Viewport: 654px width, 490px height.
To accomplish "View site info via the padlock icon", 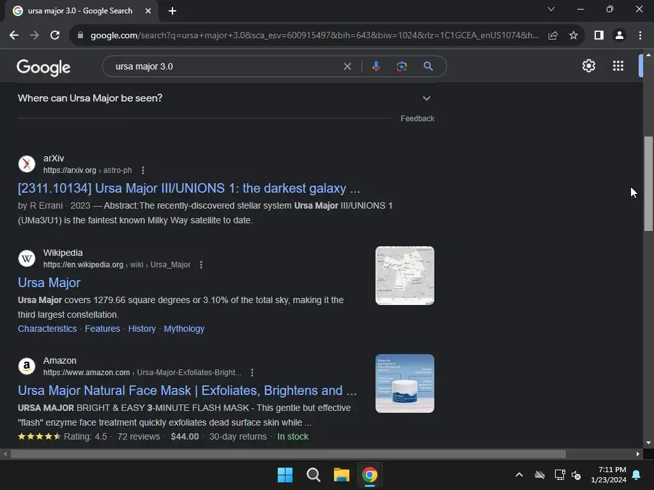I will [80, 36].
